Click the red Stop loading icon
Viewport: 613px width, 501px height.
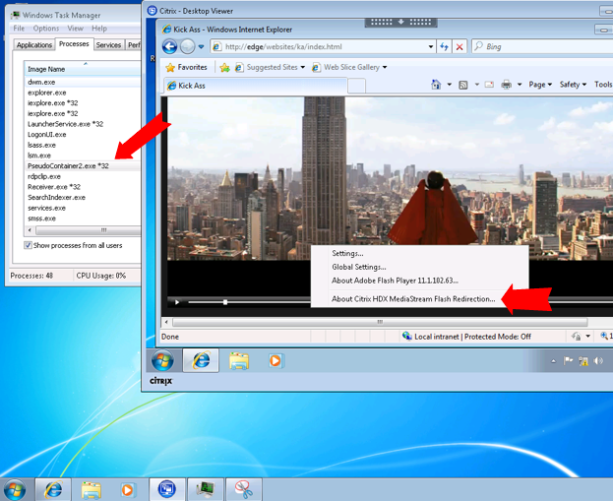click(459, 46)
